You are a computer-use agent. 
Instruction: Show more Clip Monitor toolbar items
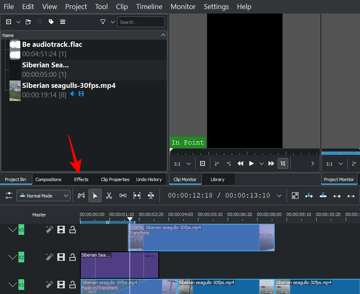[x=312, y=163]
